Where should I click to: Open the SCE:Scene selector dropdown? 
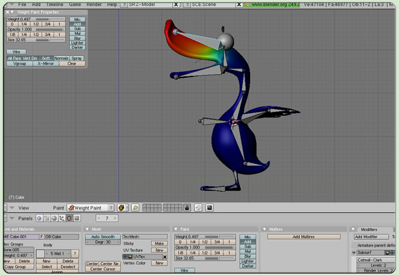186,5
